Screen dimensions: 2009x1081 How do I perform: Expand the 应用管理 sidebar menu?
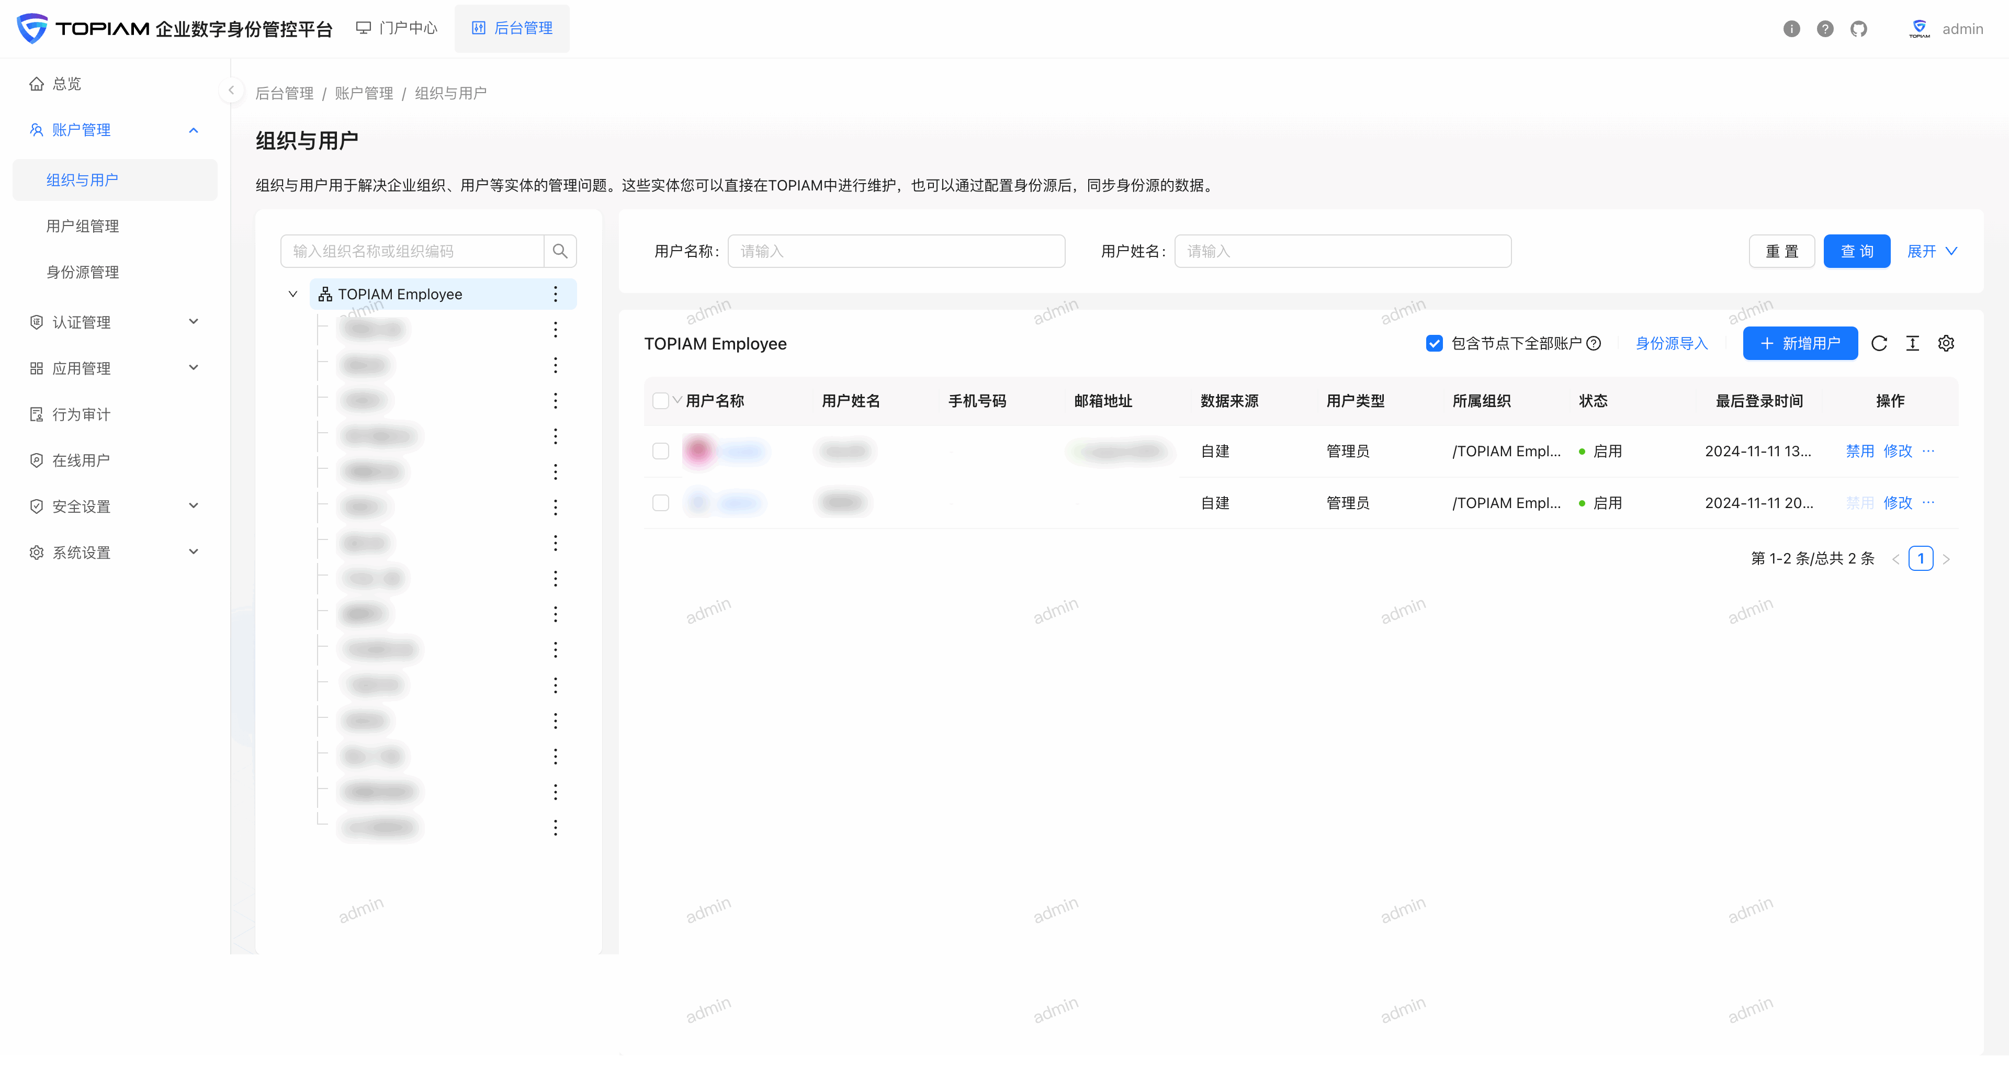[x=194, y=367]
